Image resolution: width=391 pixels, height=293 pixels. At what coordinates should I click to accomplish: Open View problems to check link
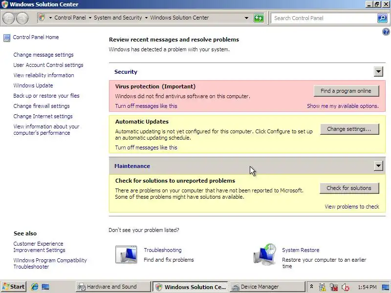352,207
